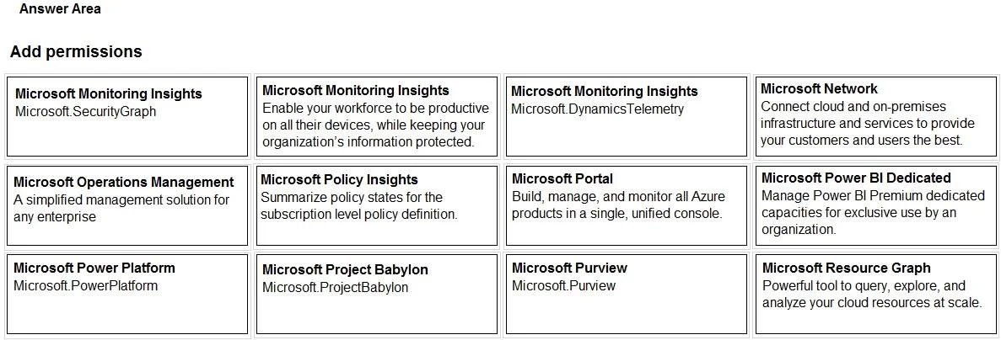This screenshot has height=340, width=1001.
Task: Choose the Microsoft Policy Insights tile
Action: pos(377,205)
